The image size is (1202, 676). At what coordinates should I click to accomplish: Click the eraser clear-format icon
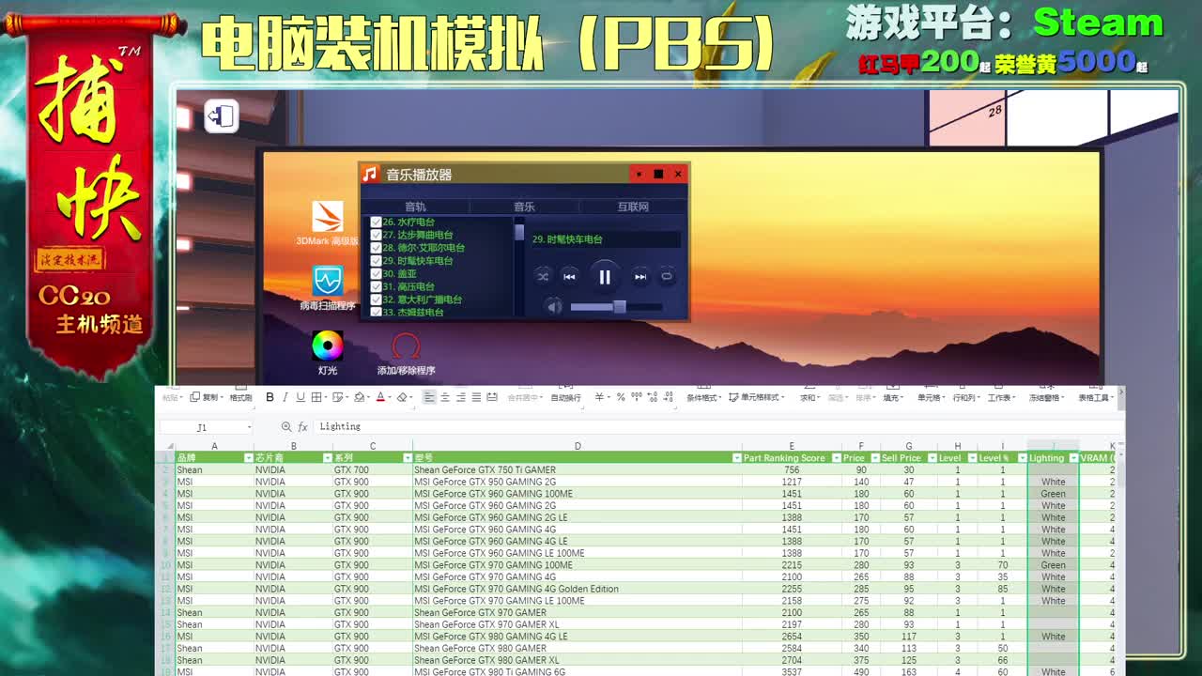[404, 397]
